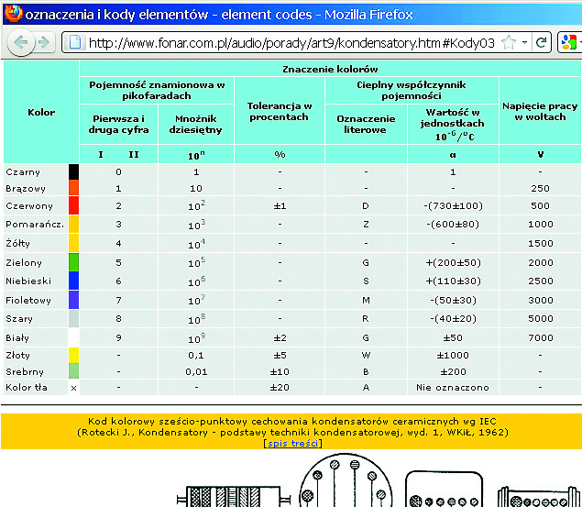Open the address bar history dropdown arrow
This screenshot has width=582, height=507.
point(524,42)
